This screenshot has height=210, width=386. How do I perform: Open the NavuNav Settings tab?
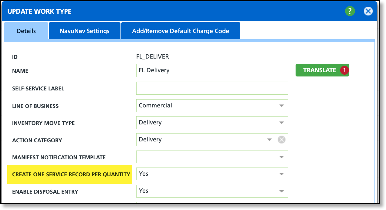coord(85,31)
